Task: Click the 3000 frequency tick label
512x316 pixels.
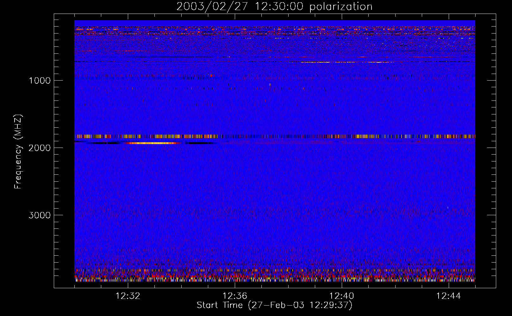Action: [x=40, y=215]
